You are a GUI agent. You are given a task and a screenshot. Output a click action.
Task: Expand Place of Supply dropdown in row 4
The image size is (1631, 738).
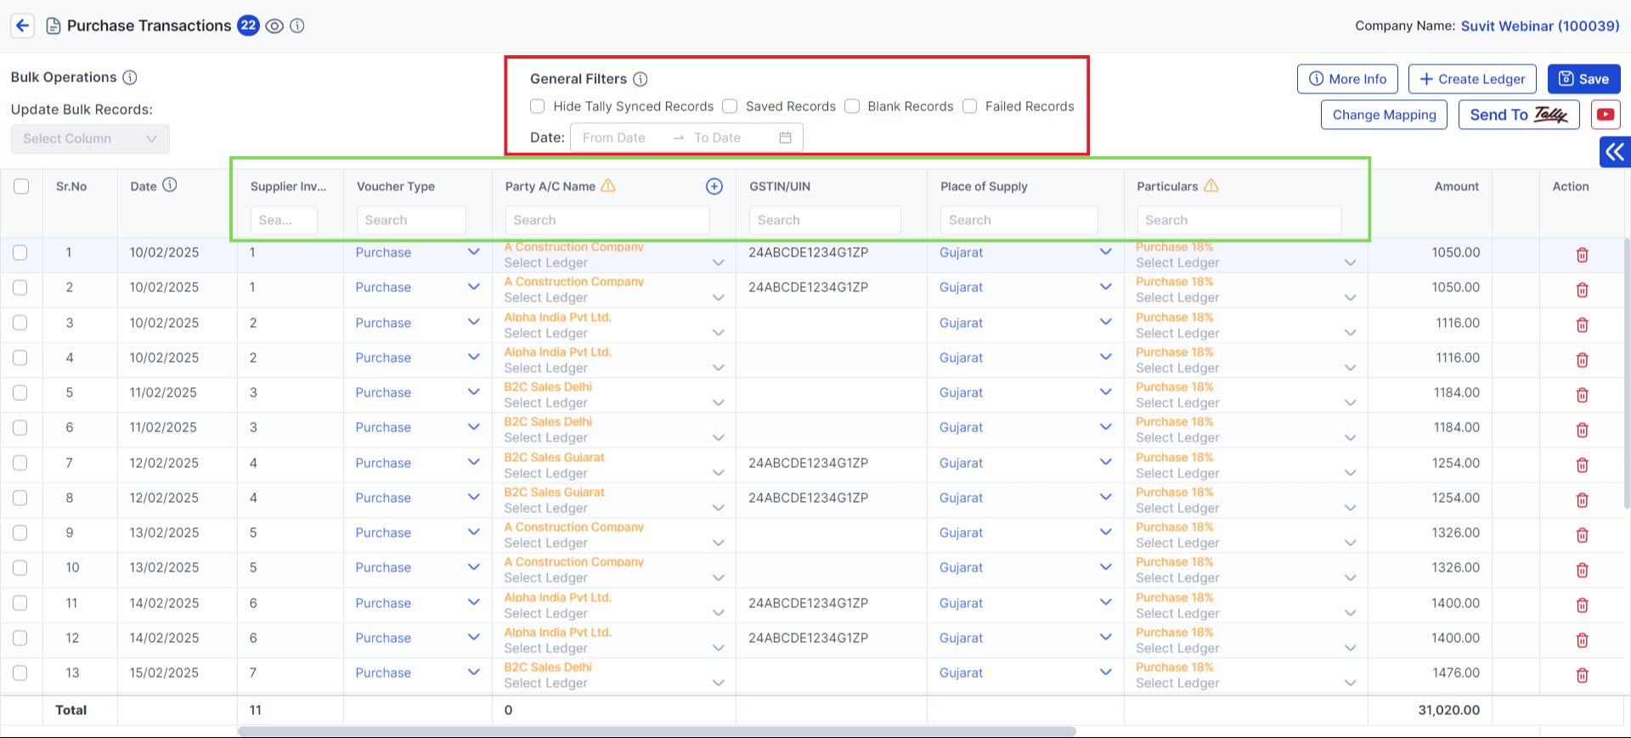coord(1106,357)
